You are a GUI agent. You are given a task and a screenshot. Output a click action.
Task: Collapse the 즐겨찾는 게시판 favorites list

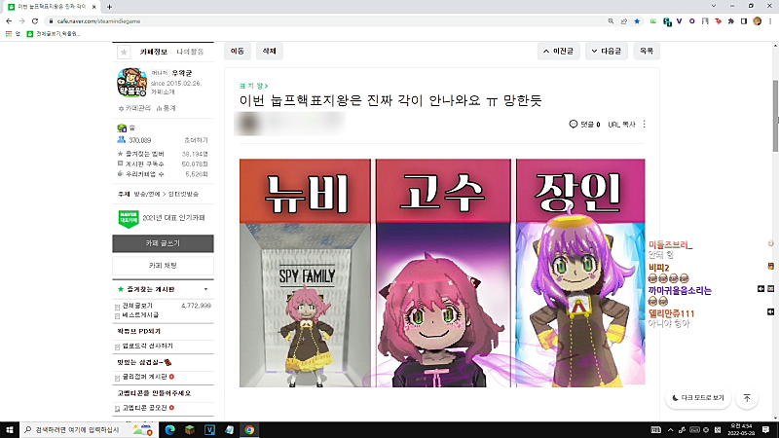tap(205, 289)
